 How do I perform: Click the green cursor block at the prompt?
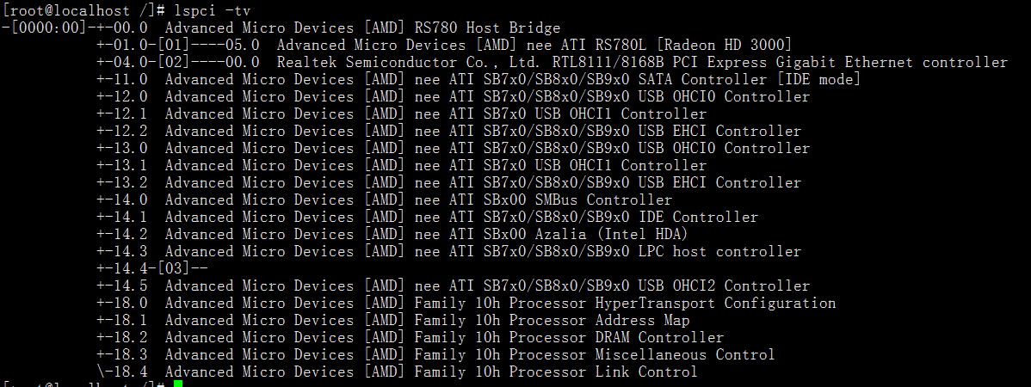click(177, 384)
